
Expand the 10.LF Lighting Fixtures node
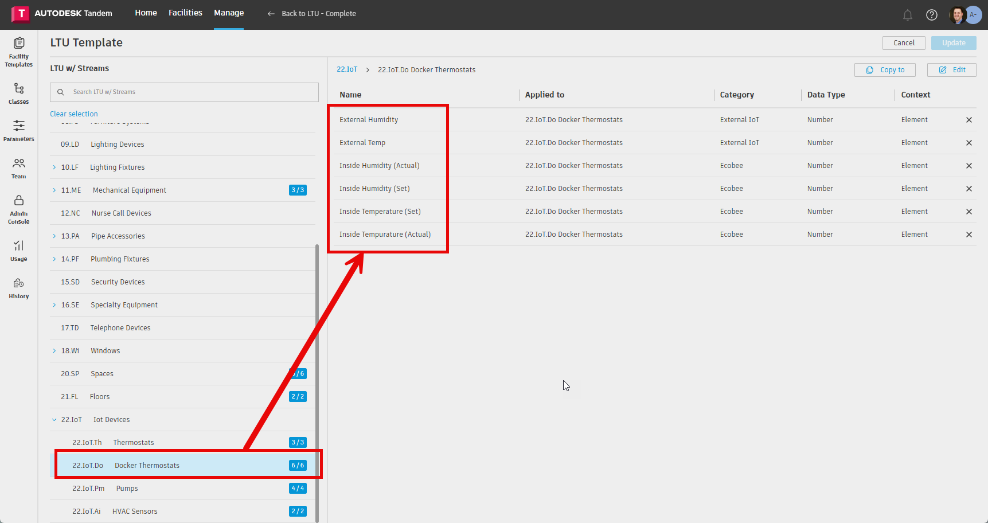click(54, 167)
